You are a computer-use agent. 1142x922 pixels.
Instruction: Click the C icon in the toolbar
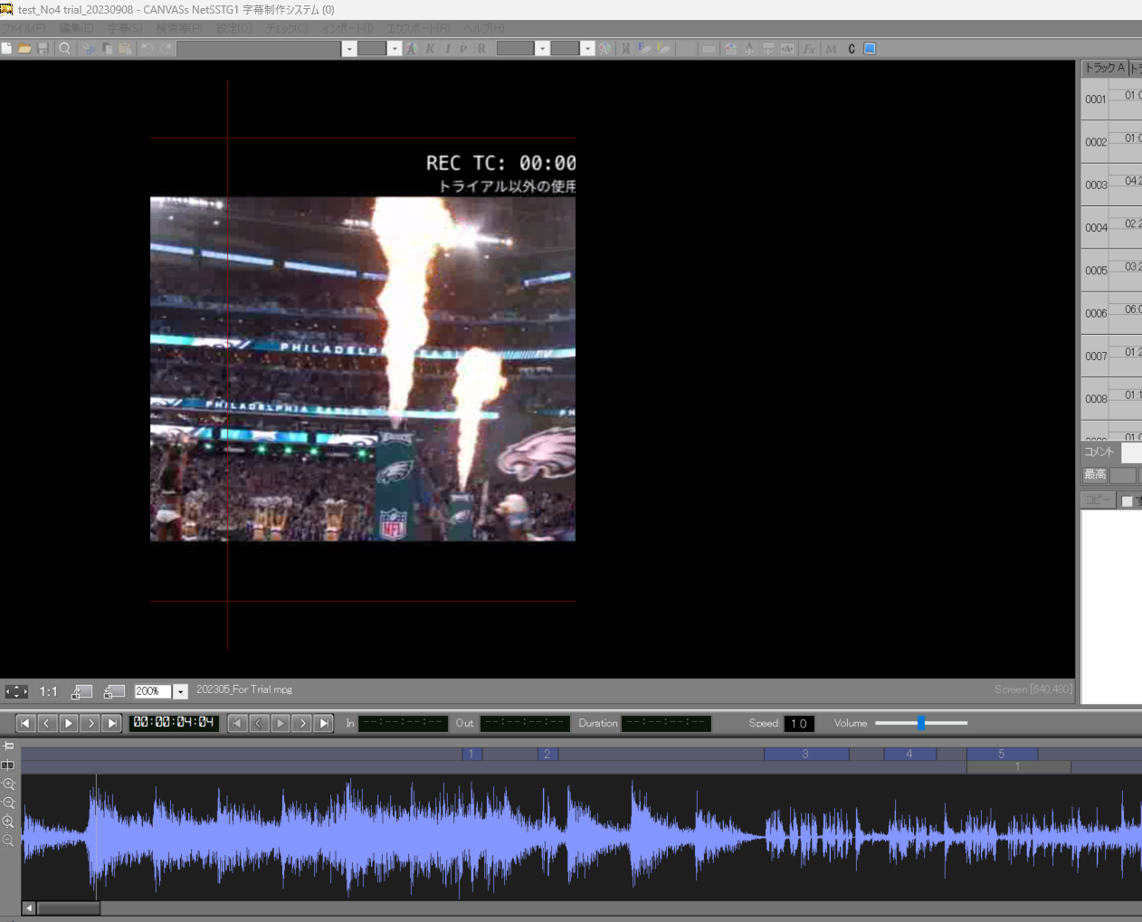click(x=852, y=49)
